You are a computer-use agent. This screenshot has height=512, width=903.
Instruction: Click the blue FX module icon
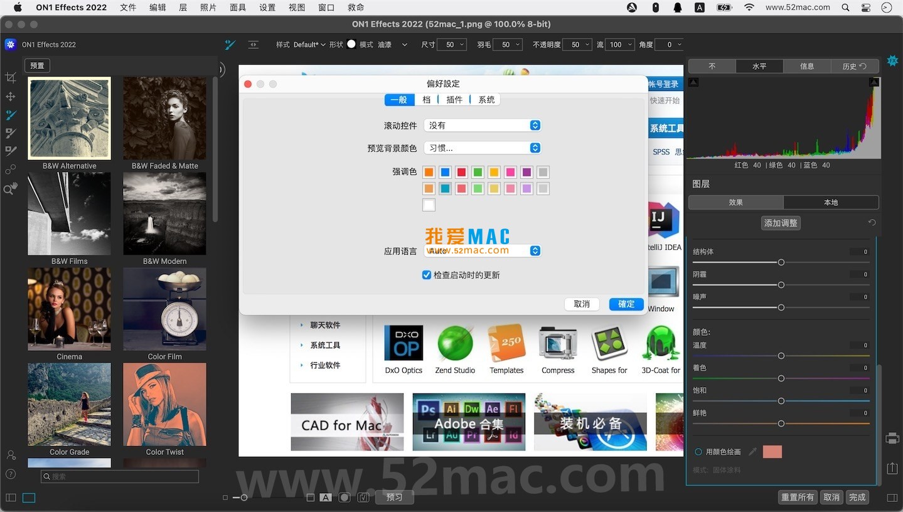pyautogui.click(x=892, y=61)
